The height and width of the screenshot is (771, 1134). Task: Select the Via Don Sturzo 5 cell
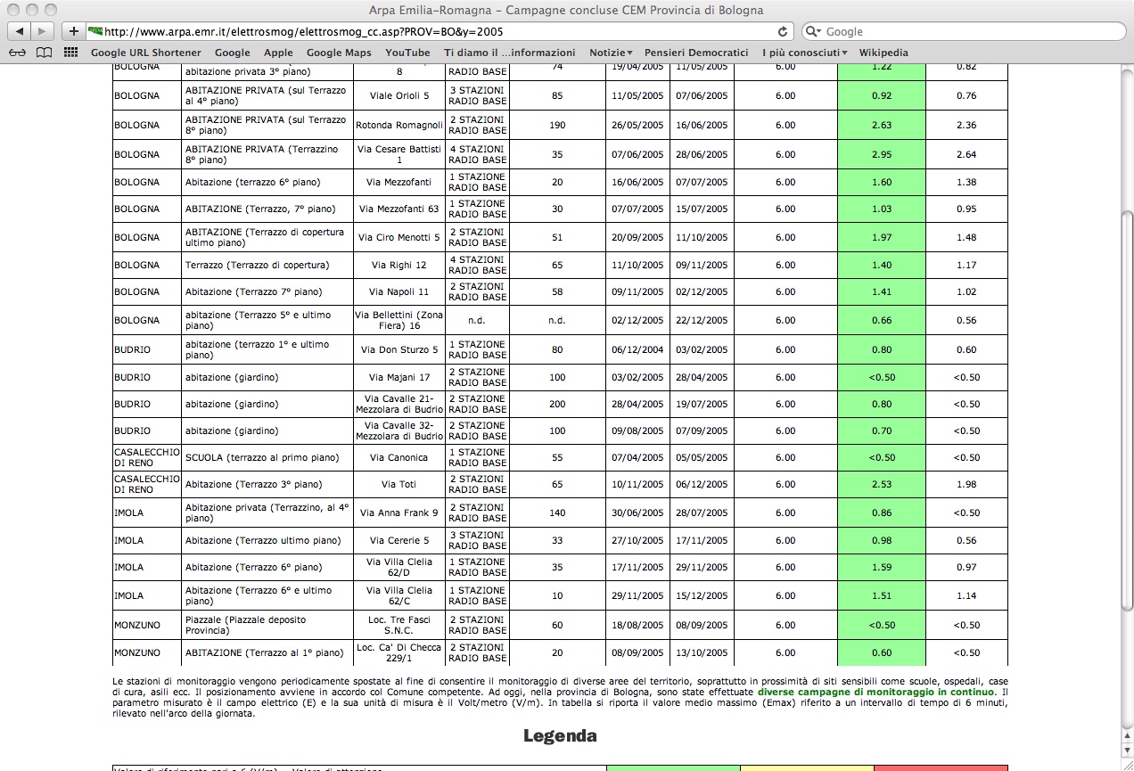[399, 349]
